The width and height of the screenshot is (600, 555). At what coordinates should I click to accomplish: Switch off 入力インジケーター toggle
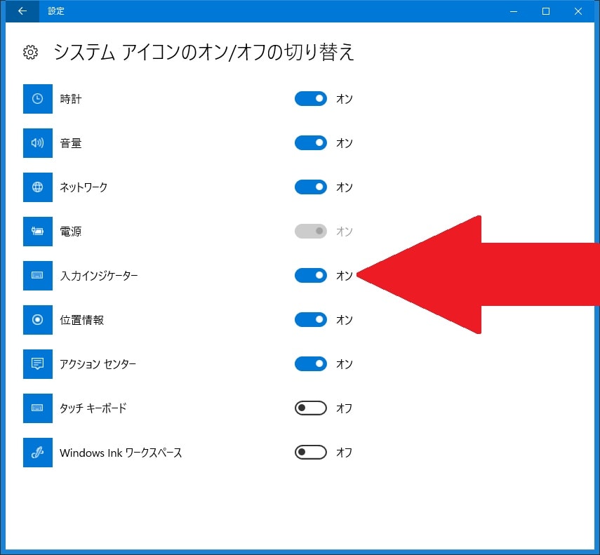pos(311,276)
